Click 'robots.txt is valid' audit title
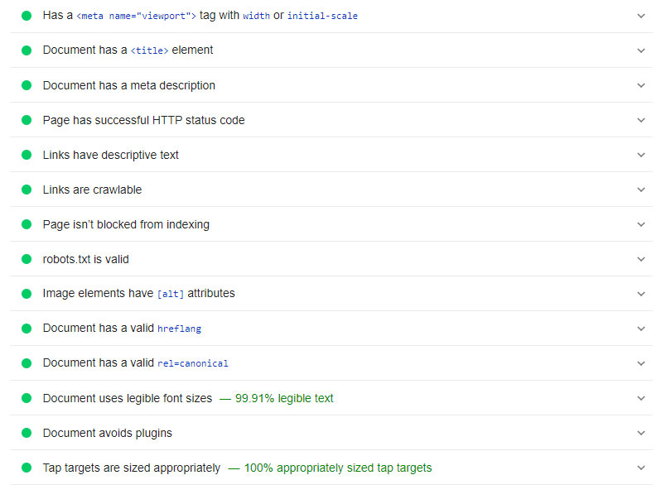The height and width of the screenshot is (504, 671). [85, 259]
